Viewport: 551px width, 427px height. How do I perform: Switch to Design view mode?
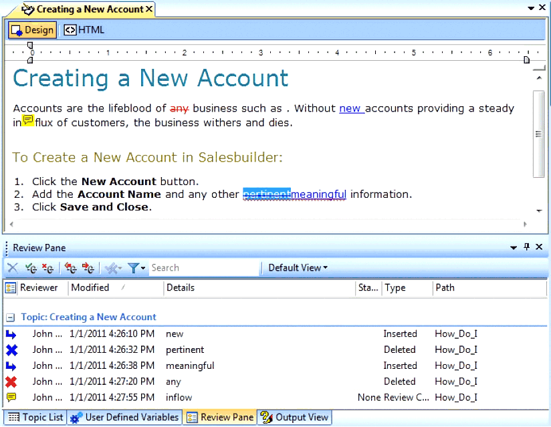pyautogui.click(x=32, y=29)
